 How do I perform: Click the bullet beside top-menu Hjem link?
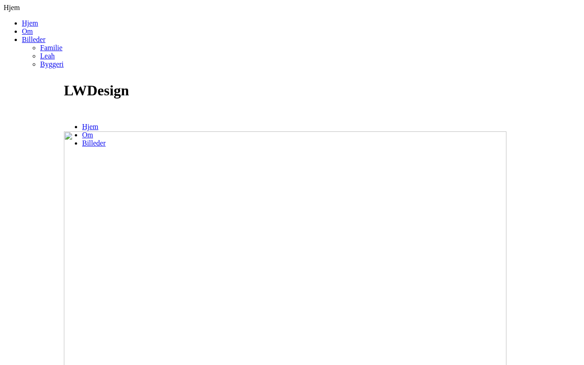(16, 23)
